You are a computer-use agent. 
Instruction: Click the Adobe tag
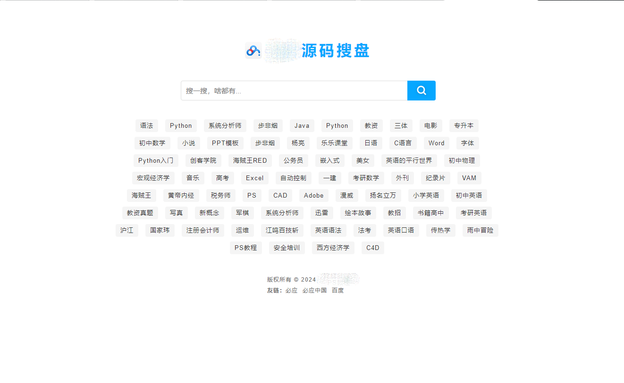[x=314, y=195]
